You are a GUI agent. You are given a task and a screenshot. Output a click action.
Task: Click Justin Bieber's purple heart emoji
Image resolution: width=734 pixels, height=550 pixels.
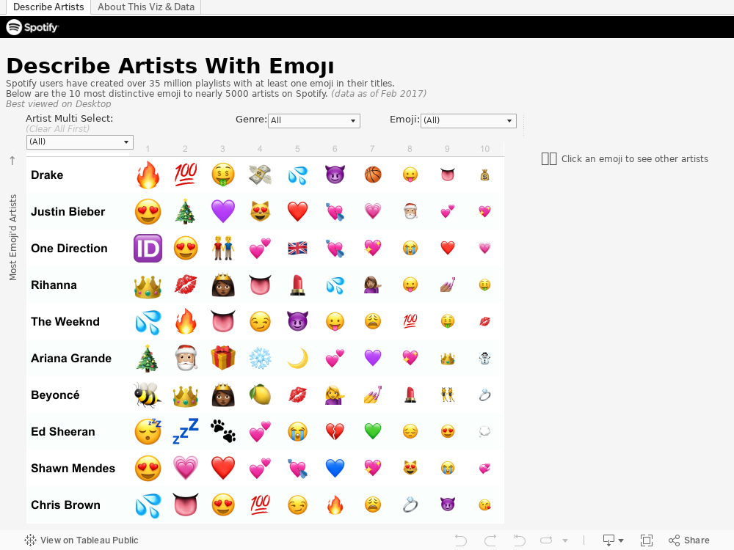pos(223,211)
